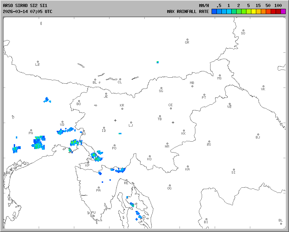Click the 2026-03-14 07:05 UTC timestamp
This screenshot has width=289, height=232.
(x=27, y=12)
